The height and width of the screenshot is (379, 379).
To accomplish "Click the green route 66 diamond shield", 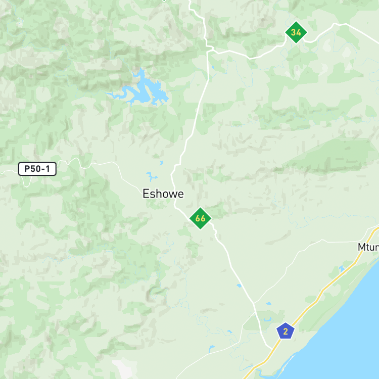I will point(201,218).
